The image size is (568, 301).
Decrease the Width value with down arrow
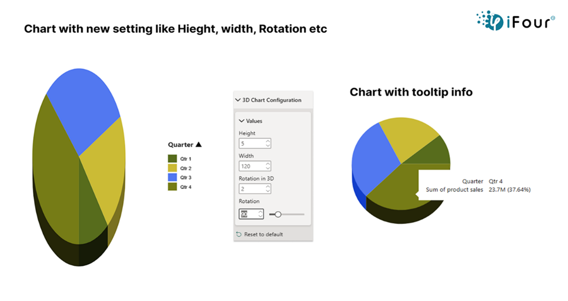click(x=268, y=168)
